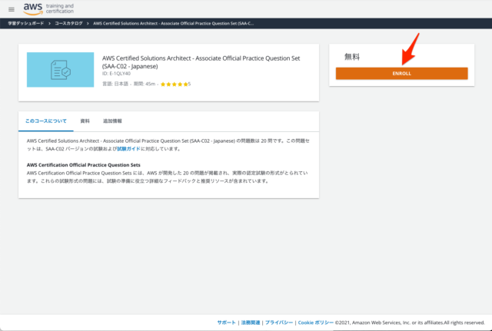492x331 pixels.
Task: Open the 法務関連 footer link
Action: [x=251, y=323]
